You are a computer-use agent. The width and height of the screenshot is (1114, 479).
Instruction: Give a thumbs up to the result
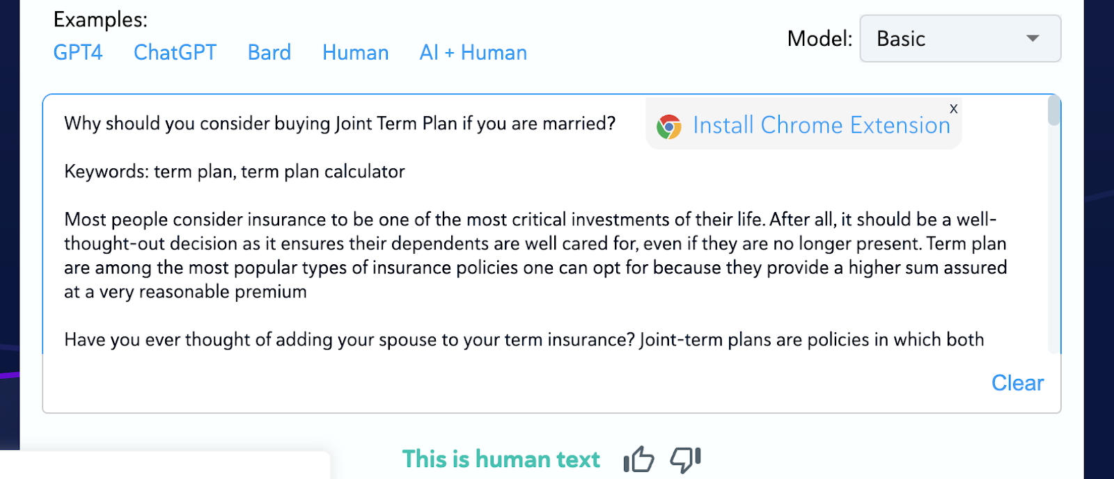coord(638,460)
